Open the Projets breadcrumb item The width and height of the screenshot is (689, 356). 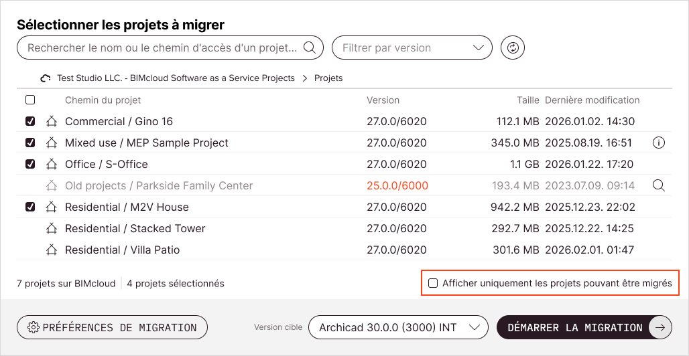(x=328, y=78)
